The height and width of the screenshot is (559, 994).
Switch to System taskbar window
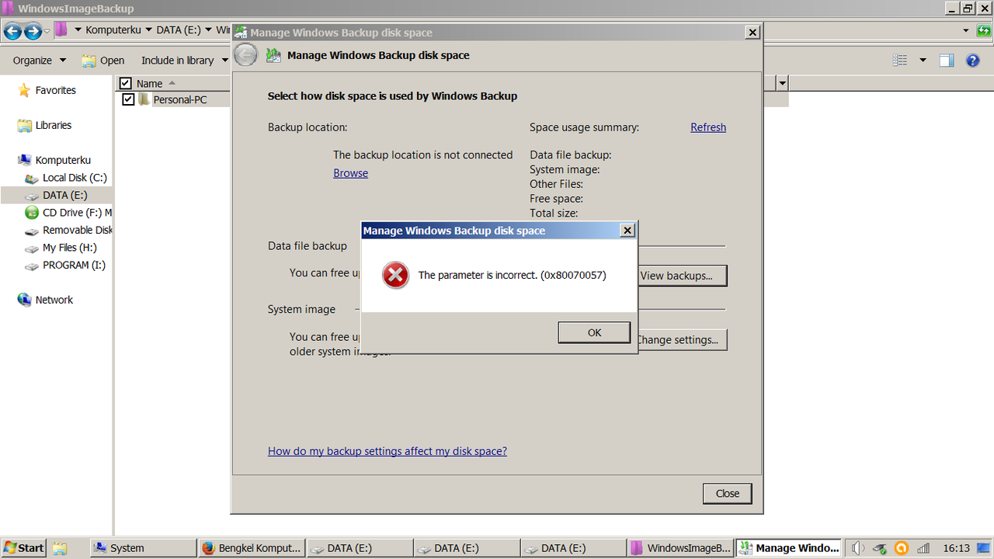(141, 547)
